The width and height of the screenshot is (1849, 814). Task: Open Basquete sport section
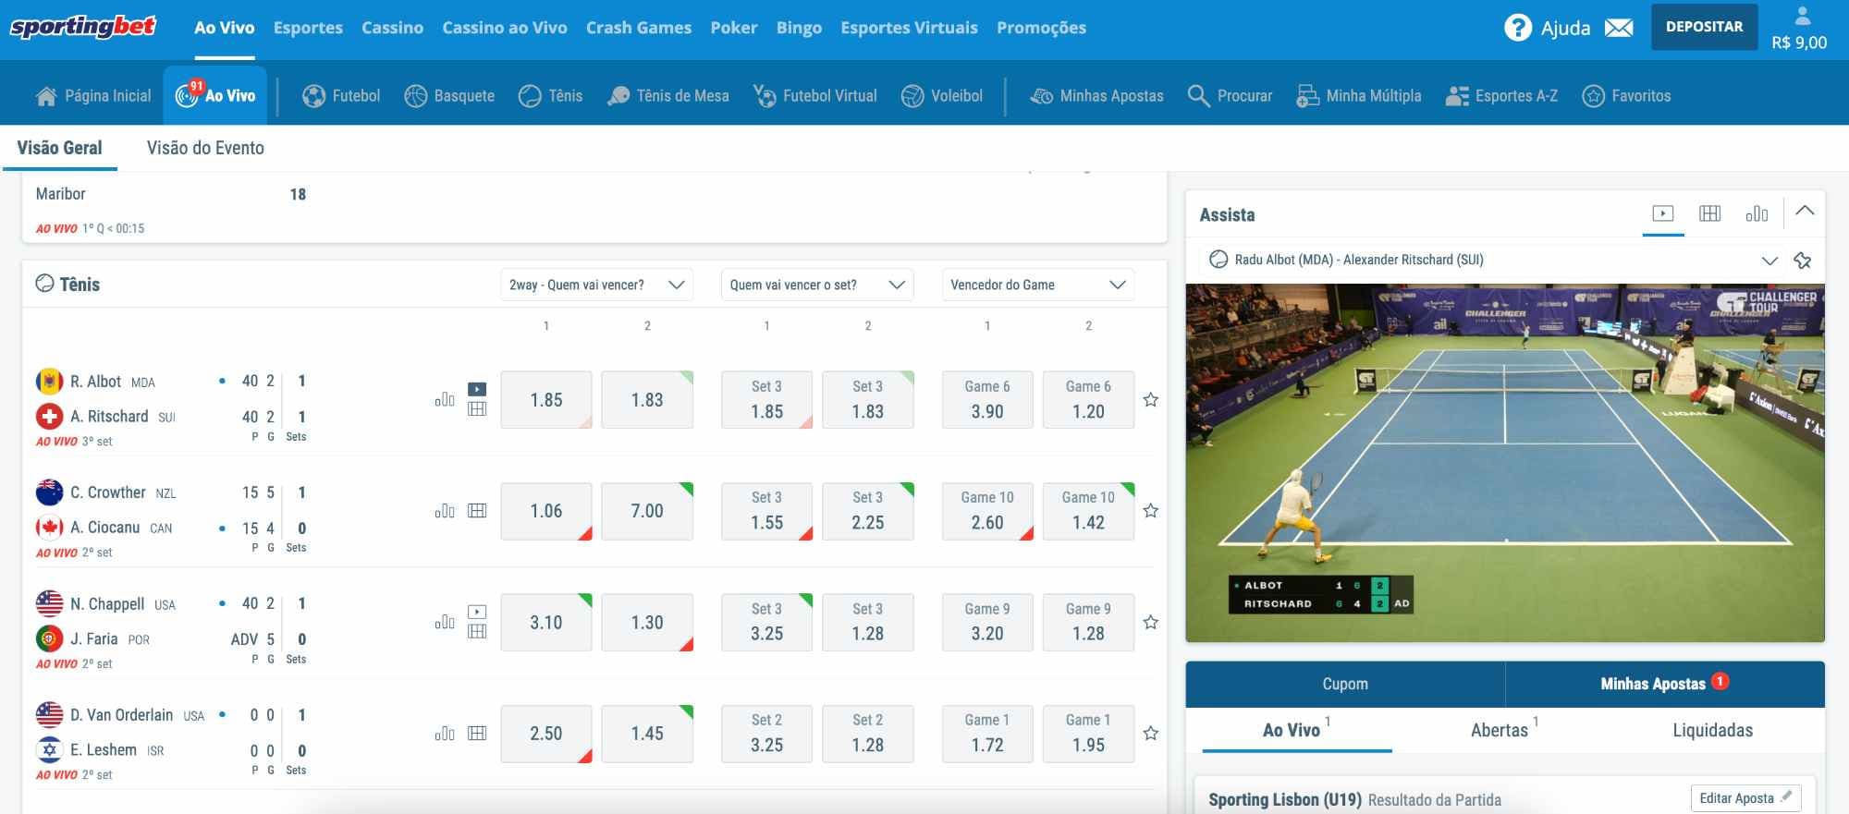pyautogui.click(x=449, y=95)
